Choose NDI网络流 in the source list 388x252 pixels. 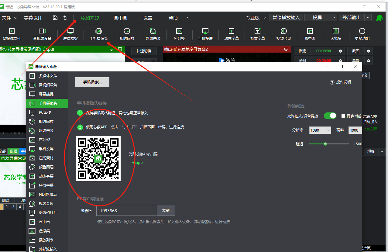tap(48, 195)
